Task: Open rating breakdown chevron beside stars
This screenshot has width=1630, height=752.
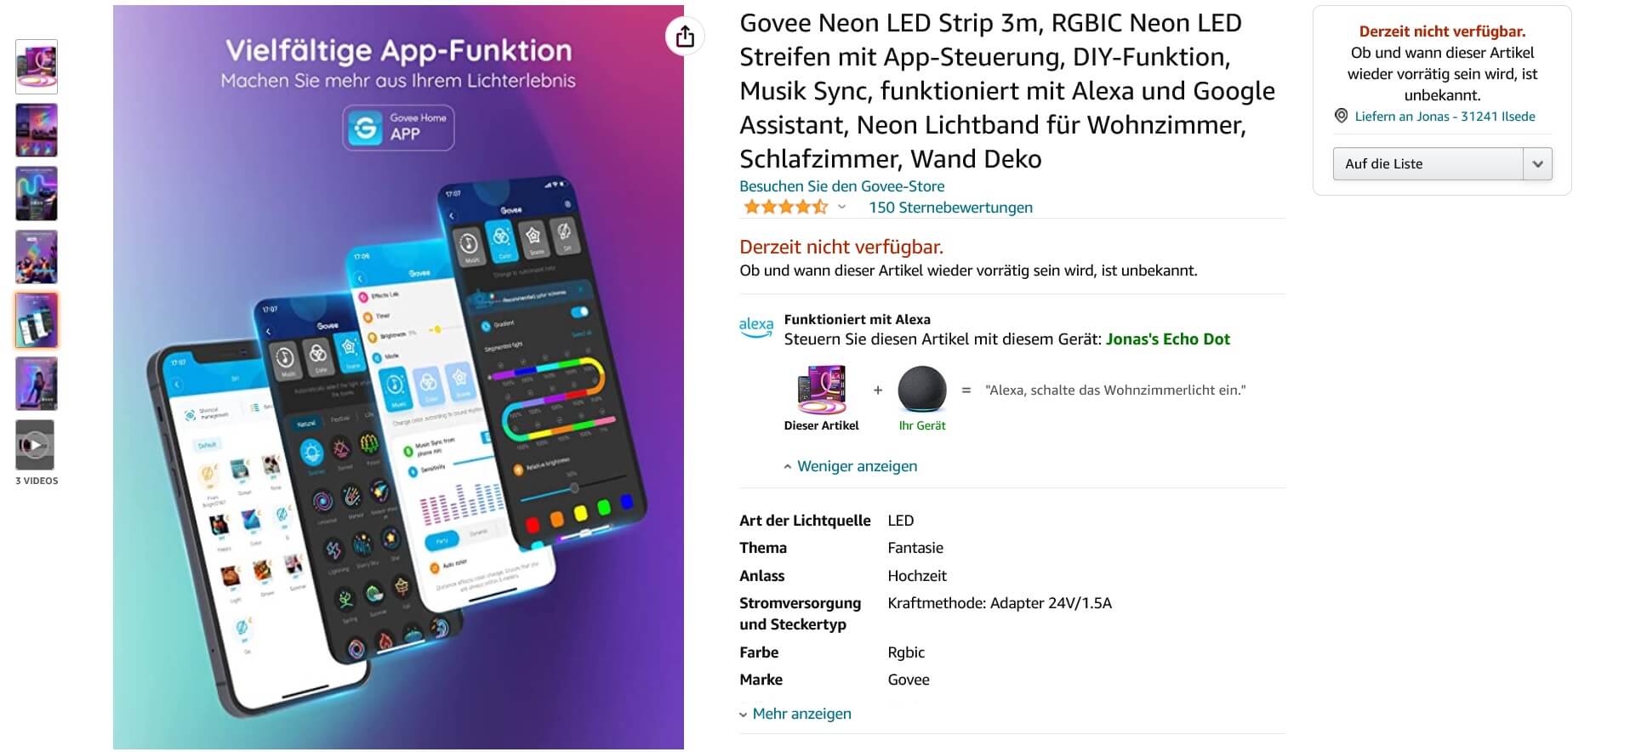Action: click(841, 208)
